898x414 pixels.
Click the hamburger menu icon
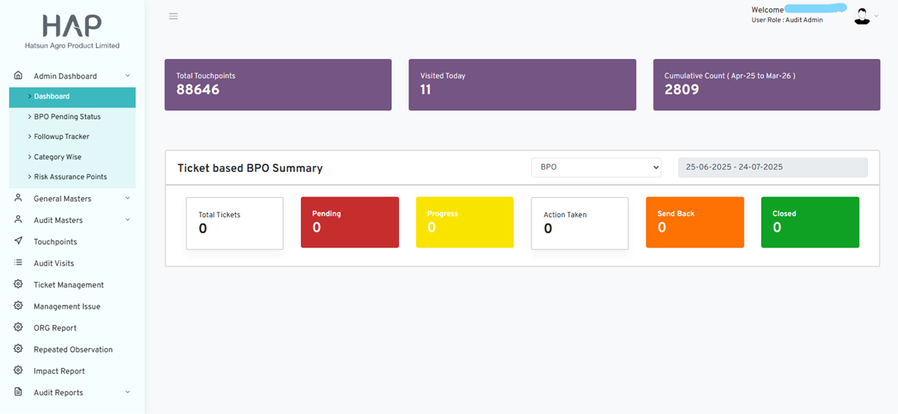click(x=174, y=16)
